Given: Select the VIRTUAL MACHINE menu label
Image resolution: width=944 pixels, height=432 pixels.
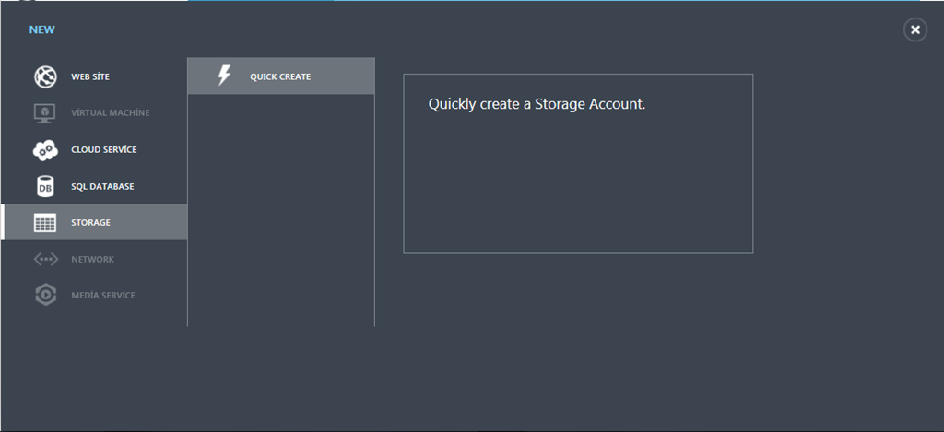Looking at the screenshot, I should pyautogui.click(x=111, y=113).
